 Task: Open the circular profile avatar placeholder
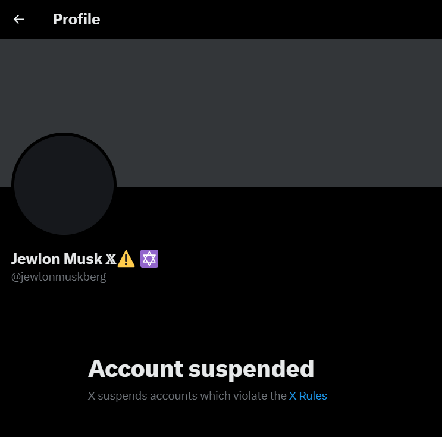(64, 184)
